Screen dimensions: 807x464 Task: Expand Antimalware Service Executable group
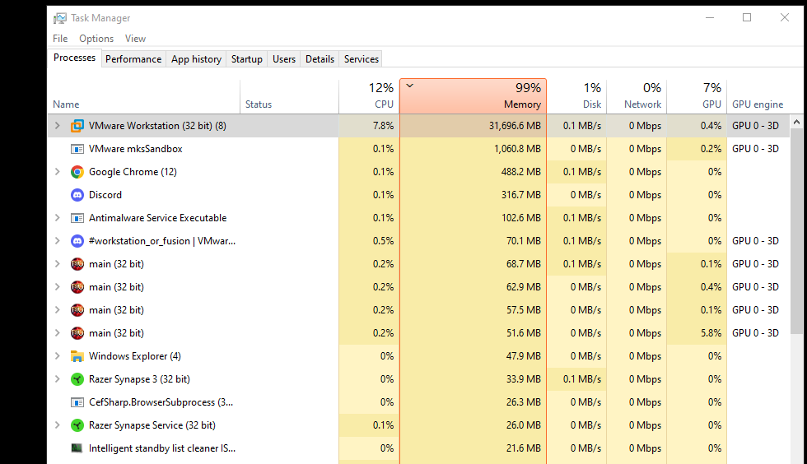coord(58,218)
